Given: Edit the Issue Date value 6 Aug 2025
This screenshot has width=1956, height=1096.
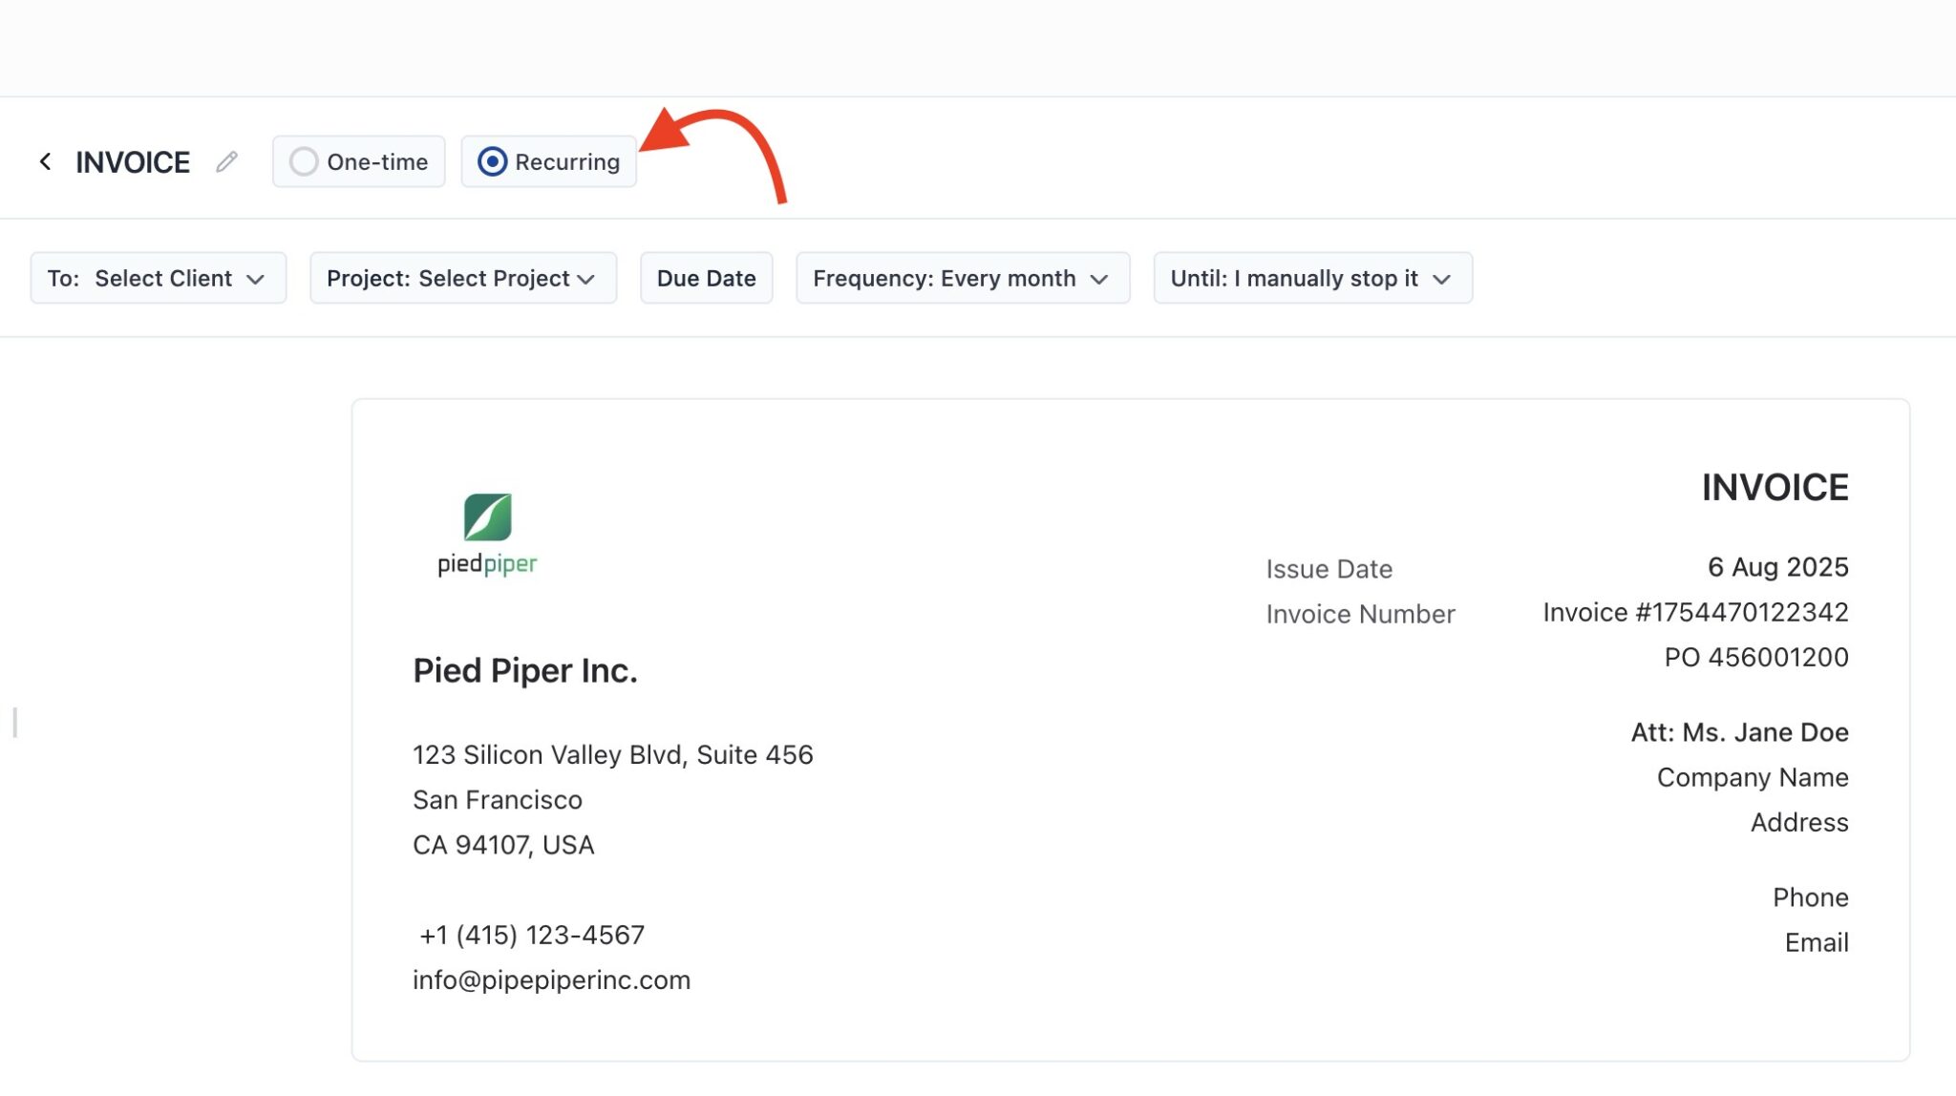Looking at the screenshot, I should click(1778, 566).
